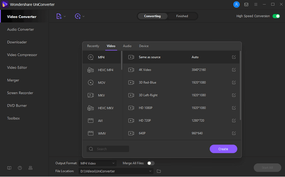Select 640P resolution
The height and width of the screenshot is (177, 285).
[x=197, y=133]
